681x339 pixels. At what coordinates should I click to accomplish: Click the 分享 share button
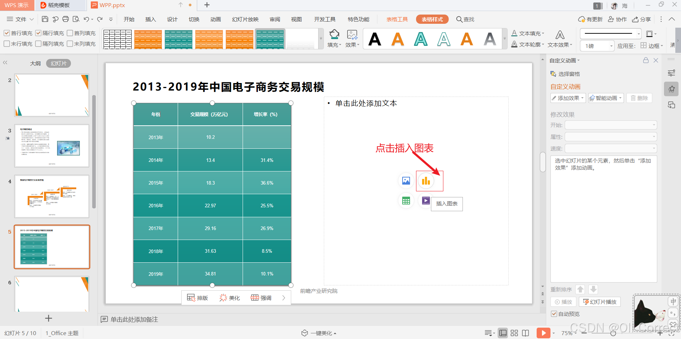coord(642,19)
